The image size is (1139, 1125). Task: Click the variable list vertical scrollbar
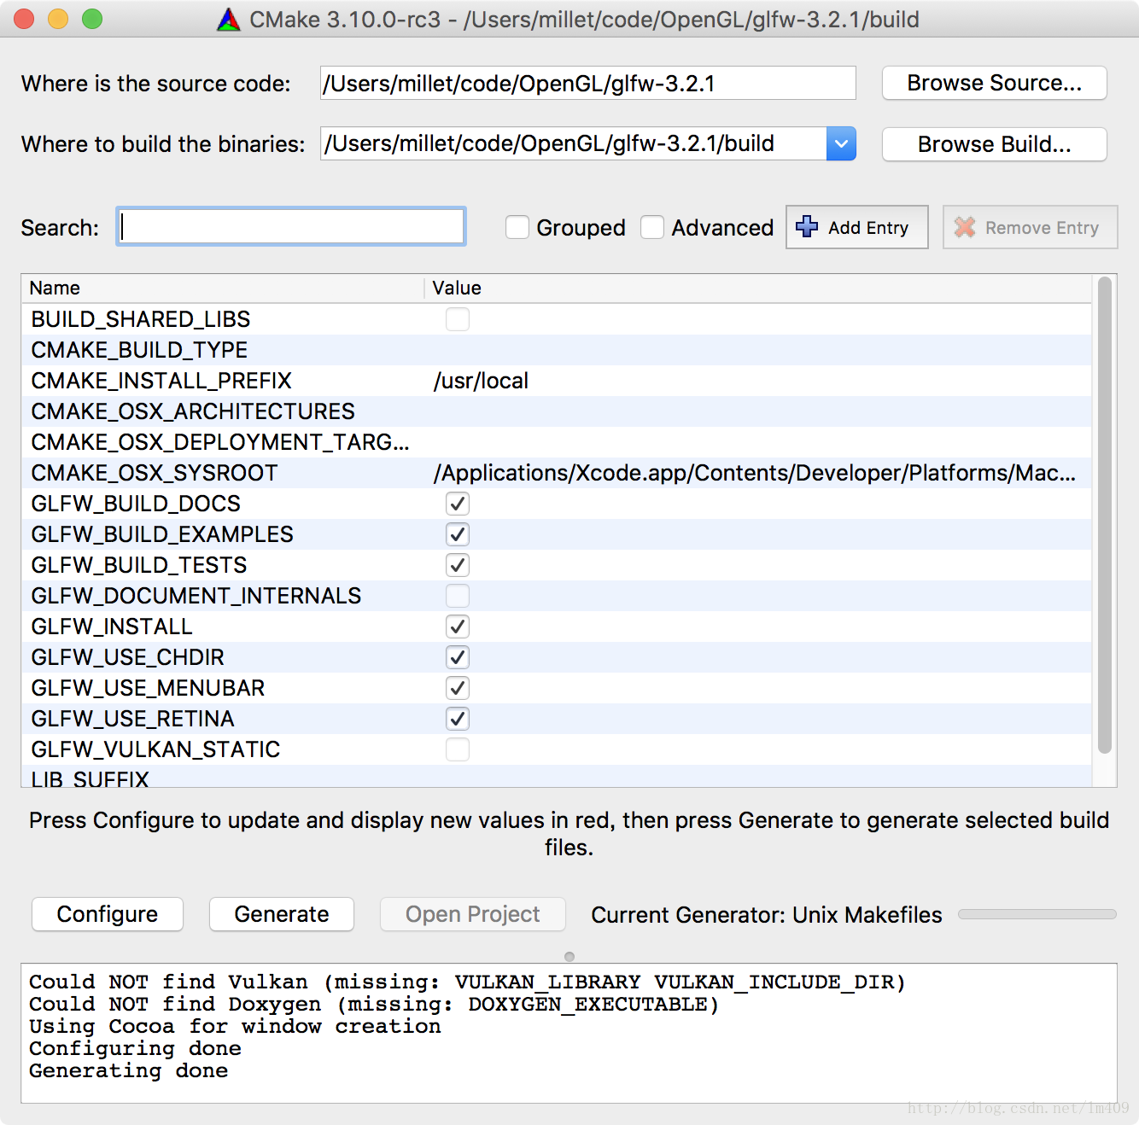[x=1105, y=515]
